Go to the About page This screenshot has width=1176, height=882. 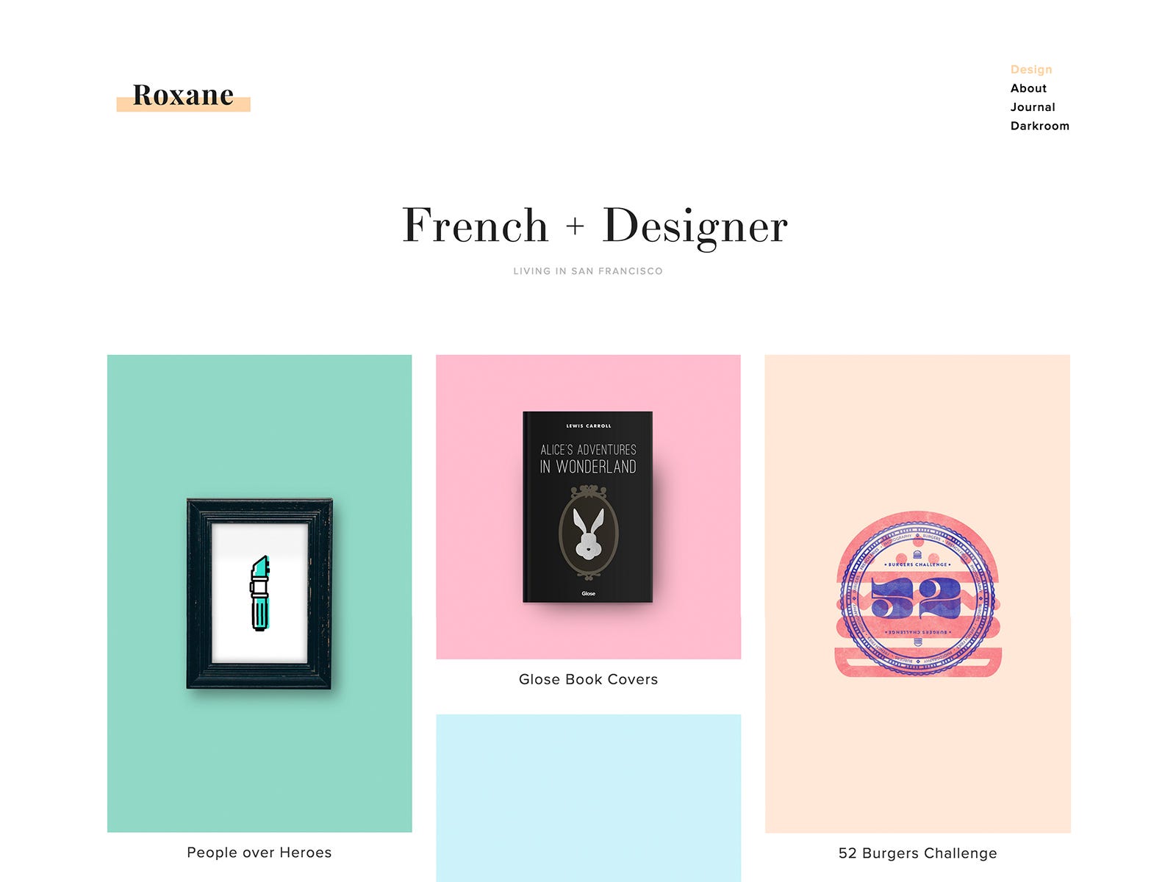[1028, 88]
